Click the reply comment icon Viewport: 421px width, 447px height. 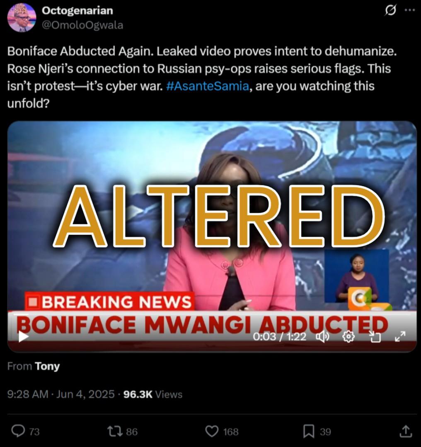coord(18,431)
